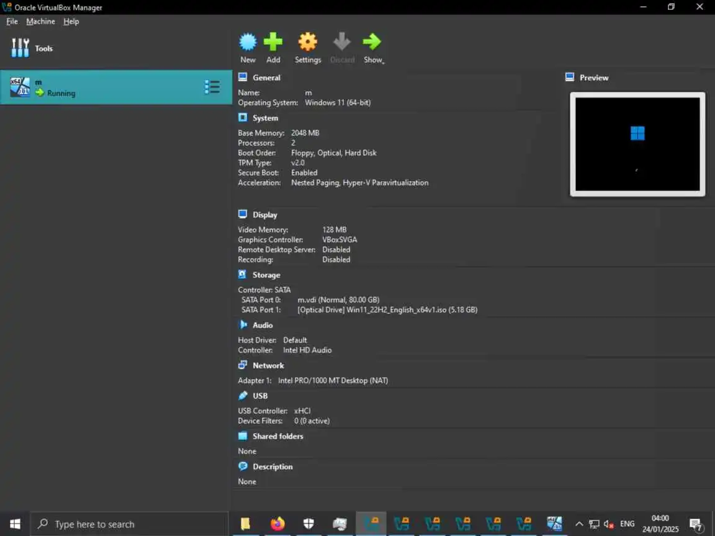Image resolution: width=715 pixels, height=536 pixels.
Task: Click the TPM Type v2.0 value
Action: (298, 163)
